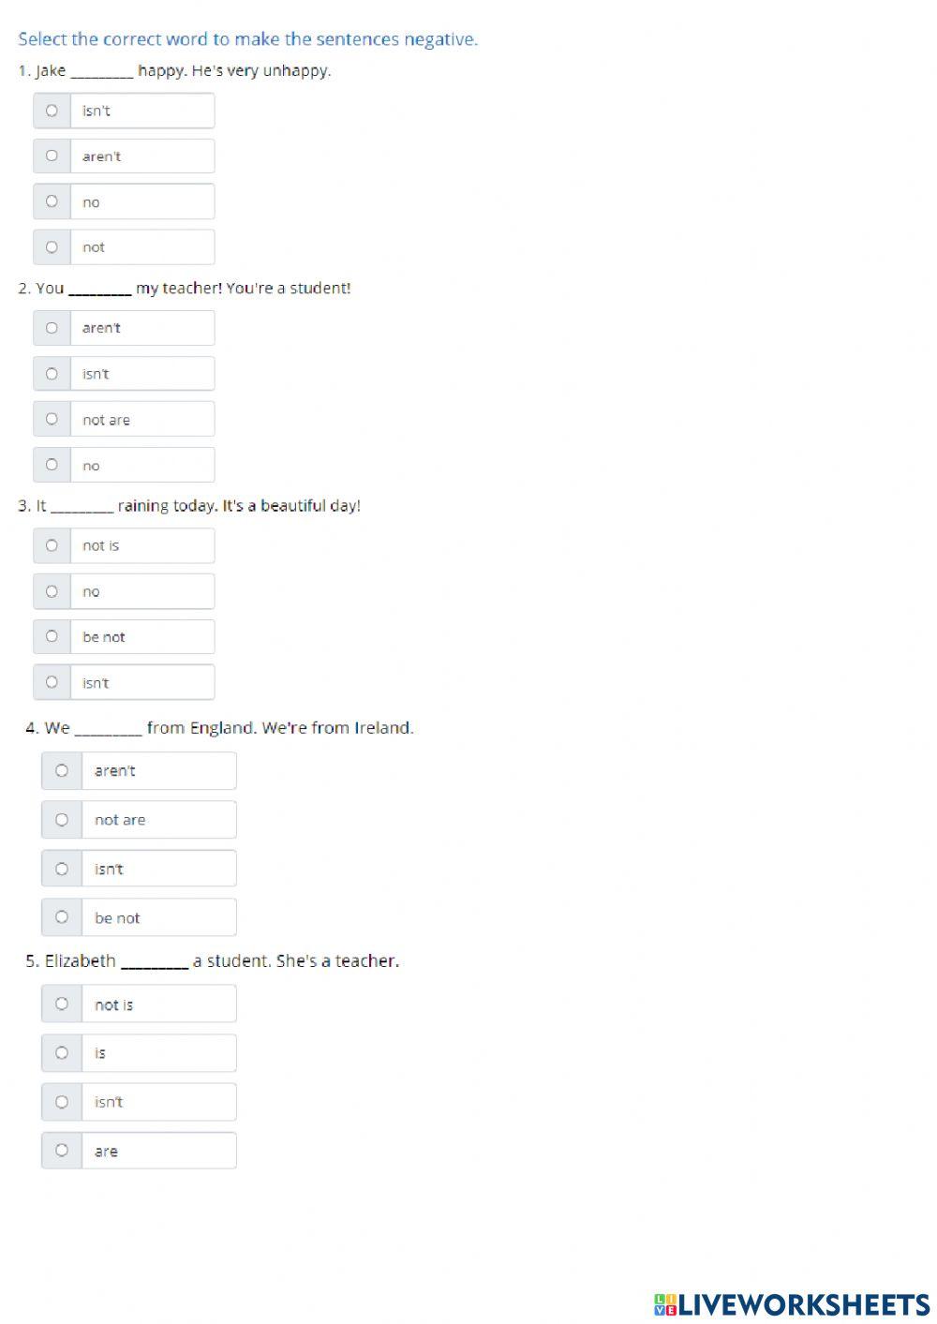Select "aren't" for the England sentence
This screenshot has width=937, height=1324.
click(62, 770)
